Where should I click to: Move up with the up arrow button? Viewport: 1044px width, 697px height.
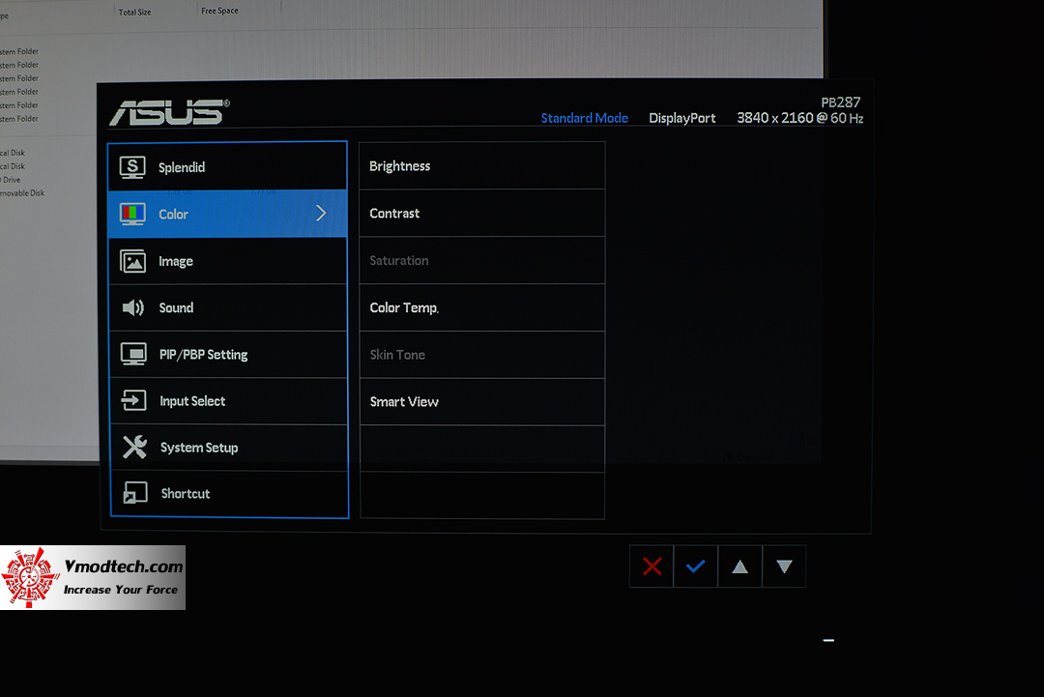[x=739, y=566]
